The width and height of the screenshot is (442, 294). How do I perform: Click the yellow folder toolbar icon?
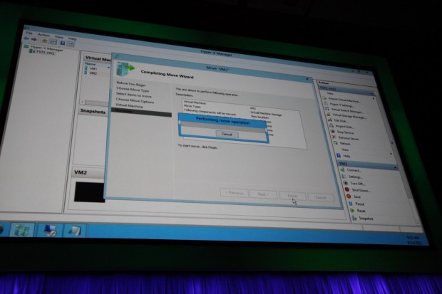click(44, 41)
